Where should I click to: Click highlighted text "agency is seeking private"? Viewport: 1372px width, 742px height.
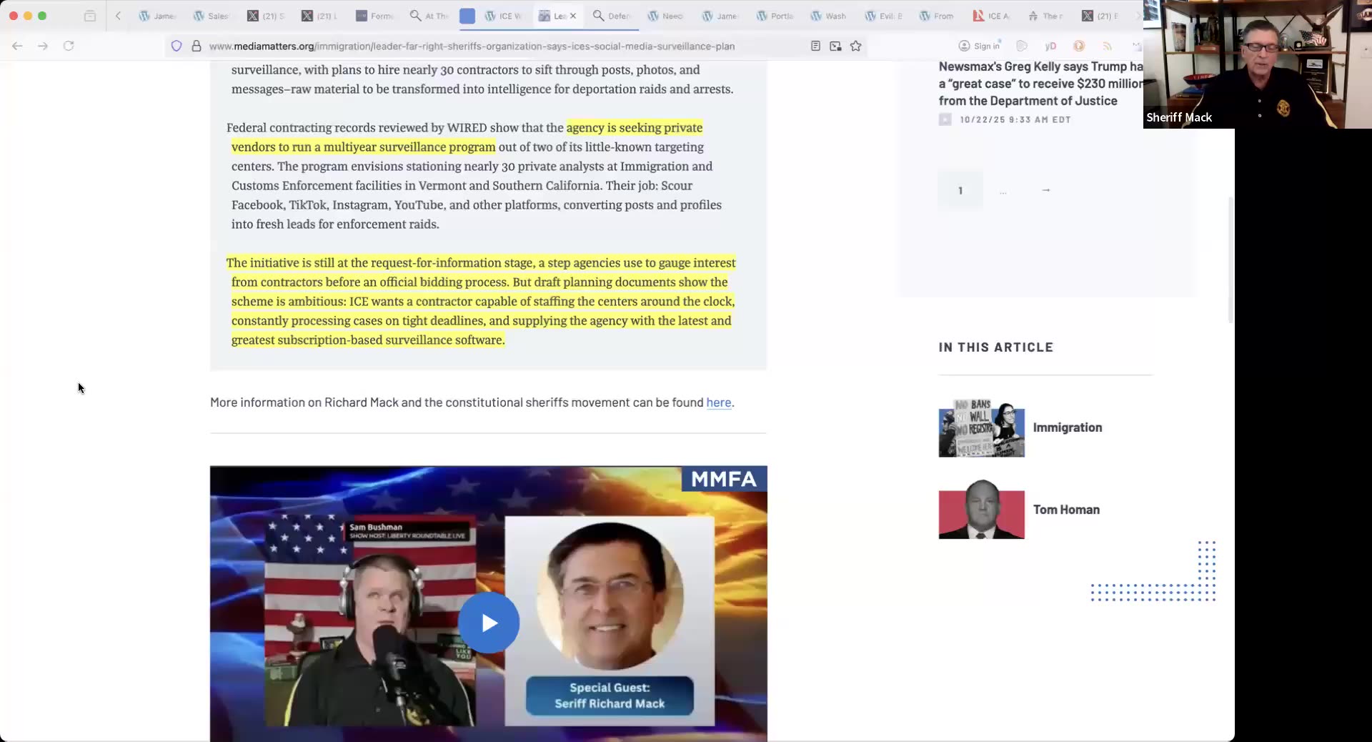click(x=635, y=128)
